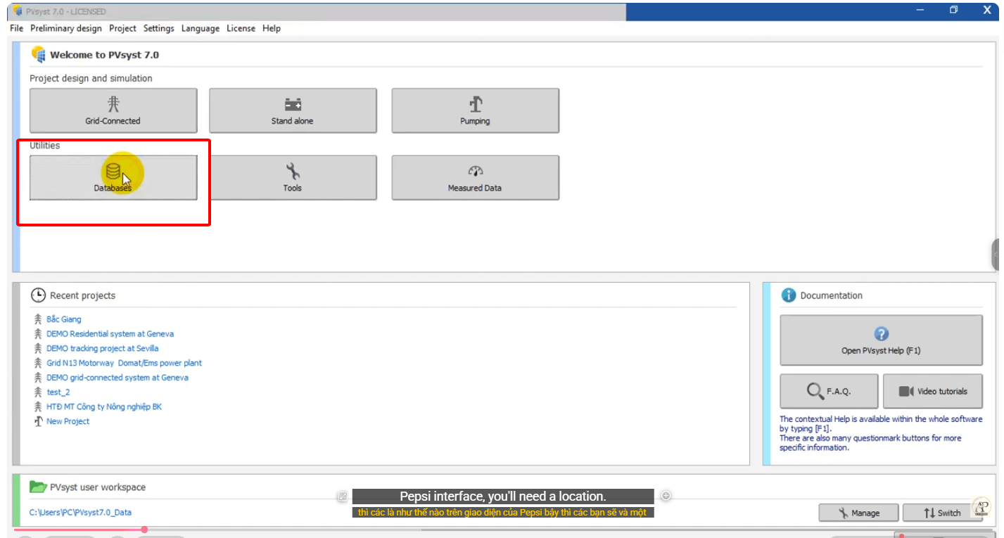Open DEMO tracking project at Sevilla
The image size is (1004, 538).
(102, 348)
